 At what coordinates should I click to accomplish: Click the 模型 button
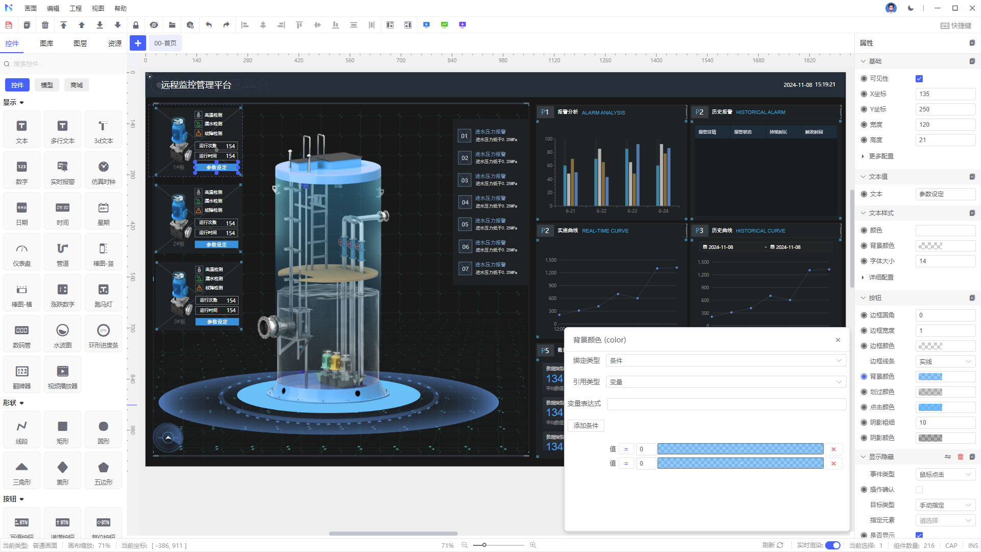(47, 85)
